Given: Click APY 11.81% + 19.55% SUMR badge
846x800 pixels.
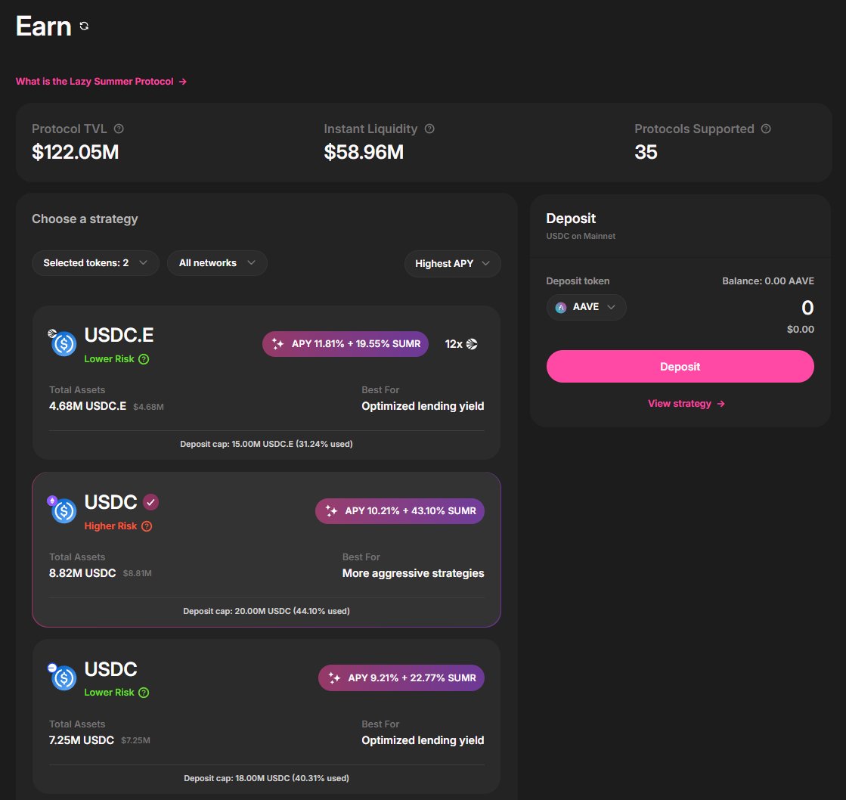Looking at the screenshot, I should click(x=346, y=344).
